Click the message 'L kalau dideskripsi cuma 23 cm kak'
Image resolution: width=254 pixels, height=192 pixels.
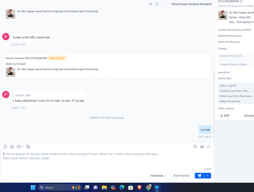tap(48, 101)
